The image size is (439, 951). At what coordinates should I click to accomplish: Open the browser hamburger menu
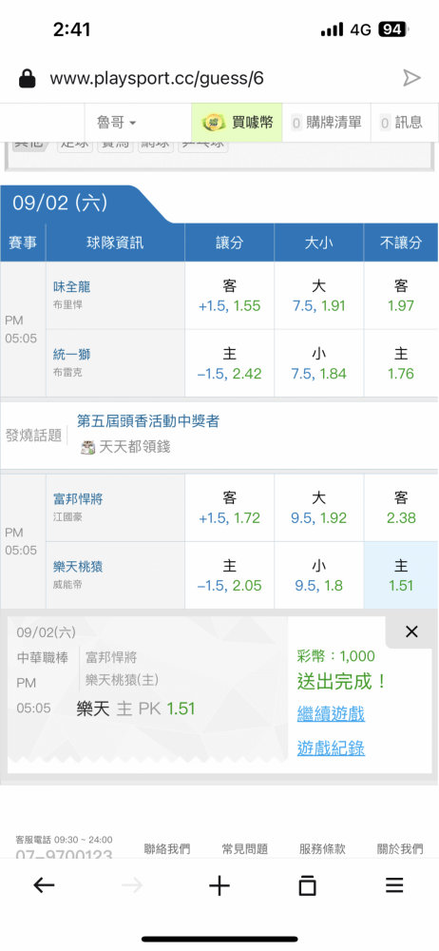pos(394,886)
